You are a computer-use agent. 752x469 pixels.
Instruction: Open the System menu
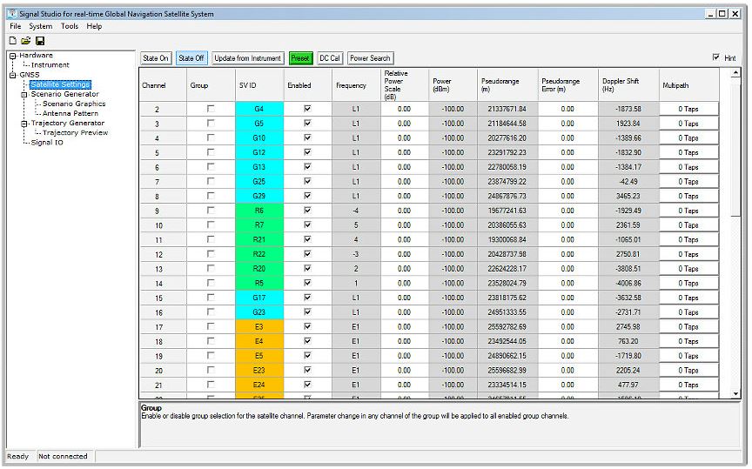(40, 26)
